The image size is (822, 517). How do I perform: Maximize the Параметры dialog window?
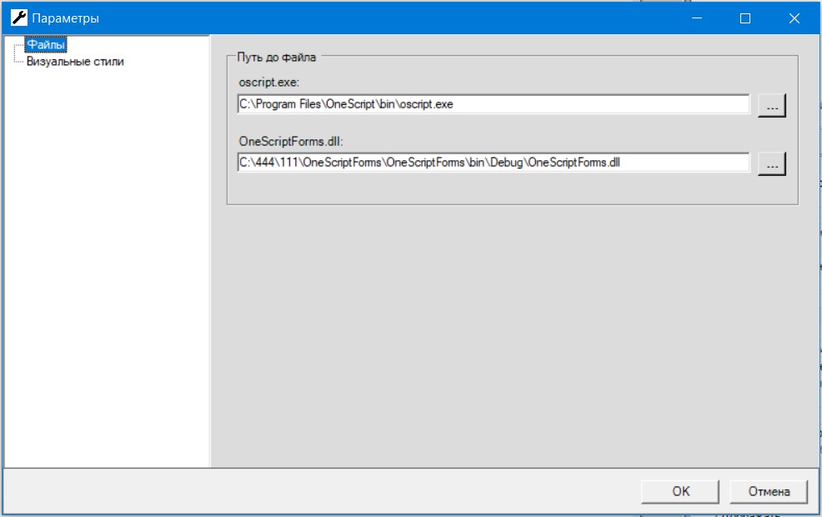(x=745, y=18)
